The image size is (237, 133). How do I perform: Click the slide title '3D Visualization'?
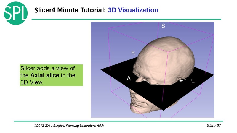click(133, 10)
